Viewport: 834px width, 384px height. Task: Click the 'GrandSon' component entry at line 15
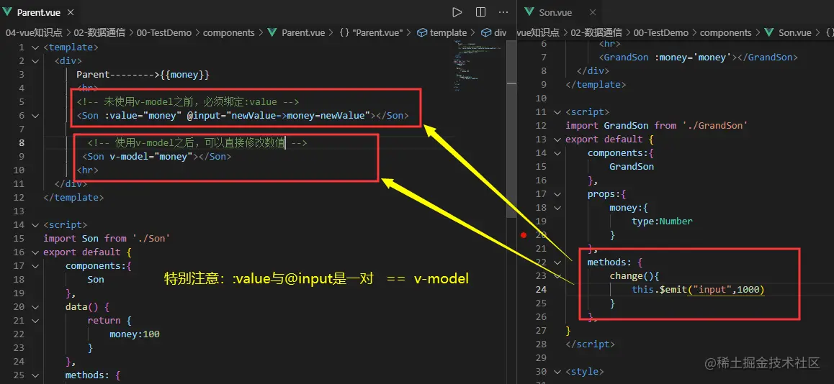coord(632,167)
